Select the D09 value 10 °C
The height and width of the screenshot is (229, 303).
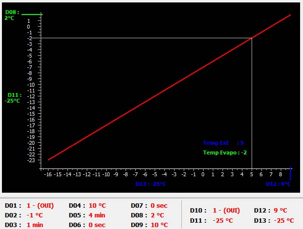[159, 225]
